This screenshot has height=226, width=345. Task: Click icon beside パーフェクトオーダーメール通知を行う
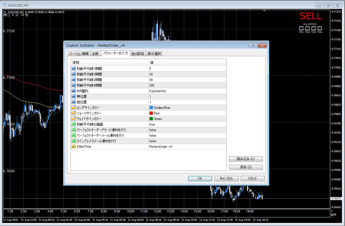coord(74,135)
